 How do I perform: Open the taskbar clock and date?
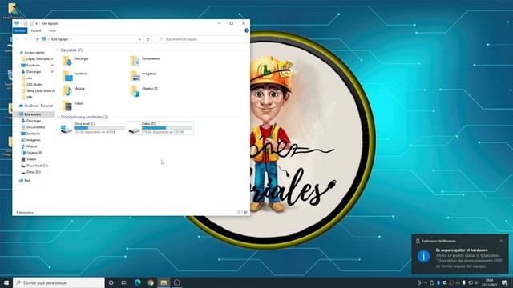point(491,282)
